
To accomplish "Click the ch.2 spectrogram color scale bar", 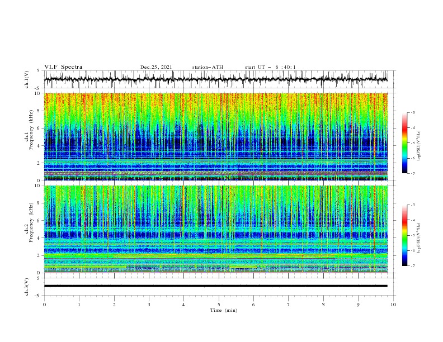I will (404, 235).
